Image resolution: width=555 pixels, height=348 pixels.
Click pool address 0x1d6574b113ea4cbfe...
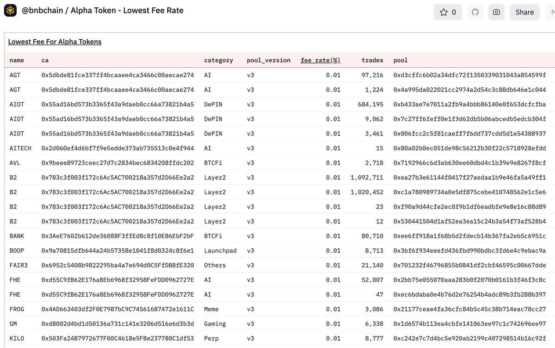coord(469,324)
